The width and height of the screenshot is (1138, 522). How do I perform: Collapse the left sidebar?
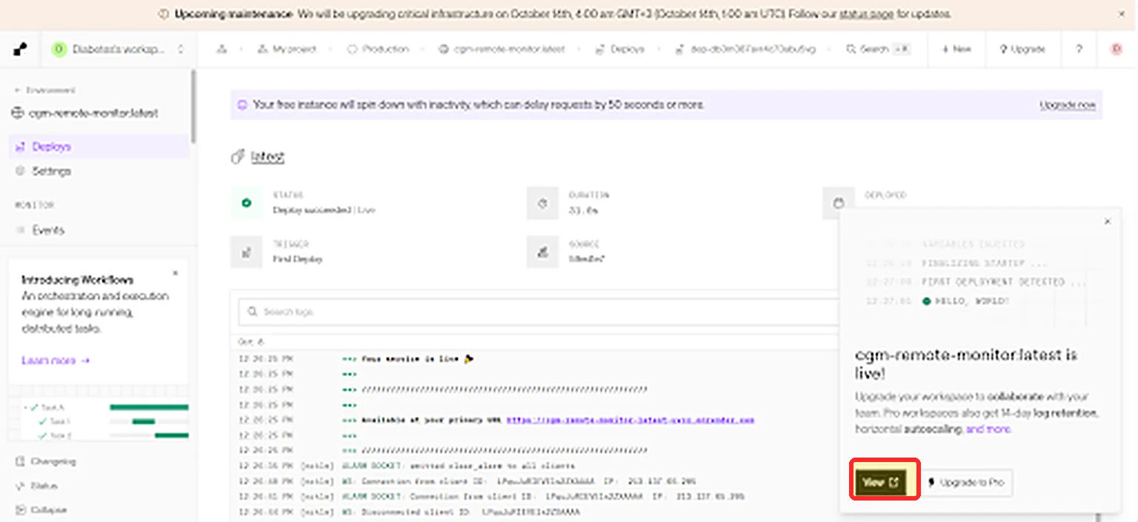[41, 510]
